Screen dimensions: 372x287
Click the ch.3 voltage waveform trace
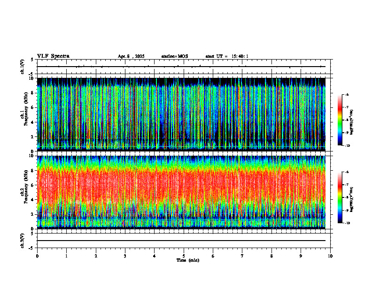click(x=181, y=241)
